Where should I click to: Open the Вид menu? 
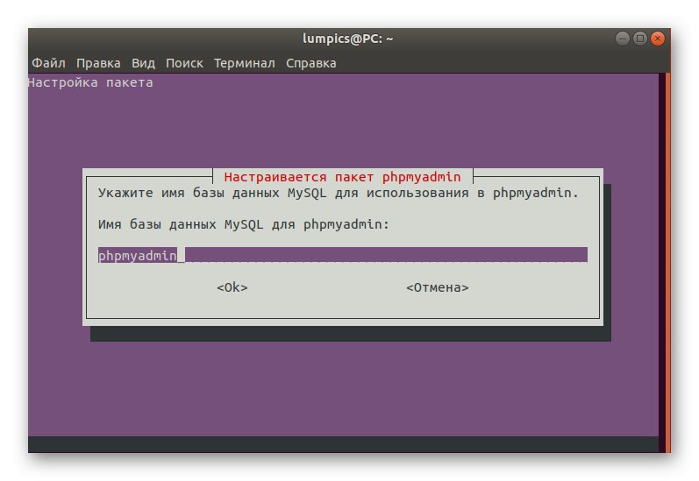click(143, 63)
